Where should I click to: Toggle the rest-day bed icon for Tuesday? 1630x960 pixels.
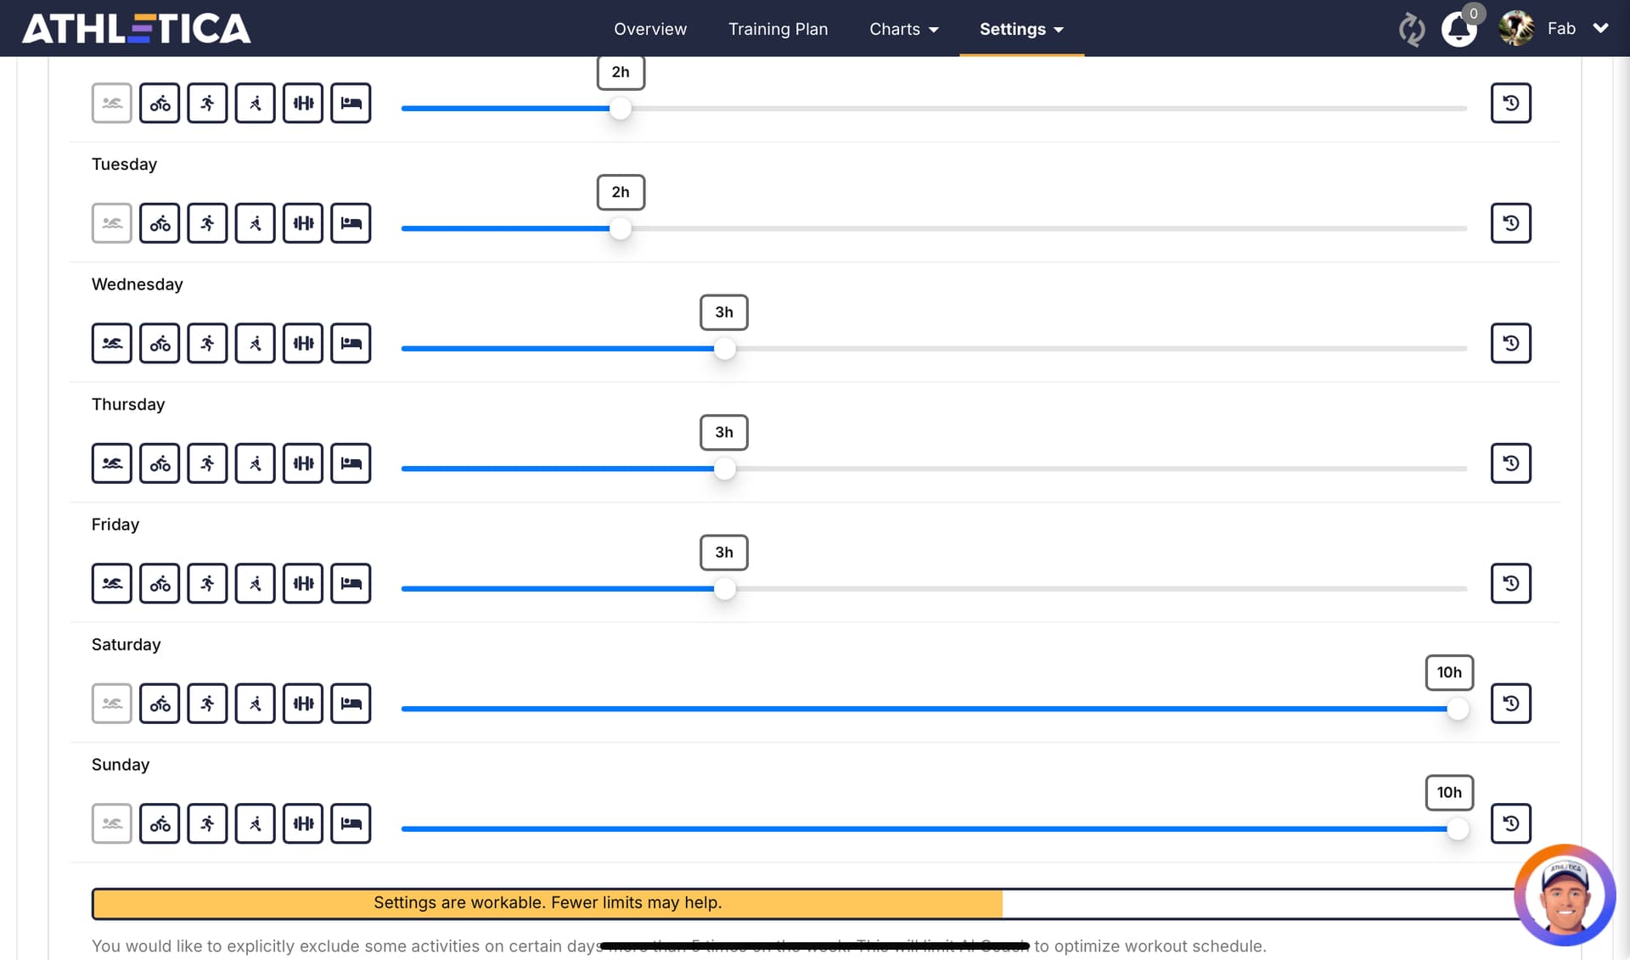point(351,223)
